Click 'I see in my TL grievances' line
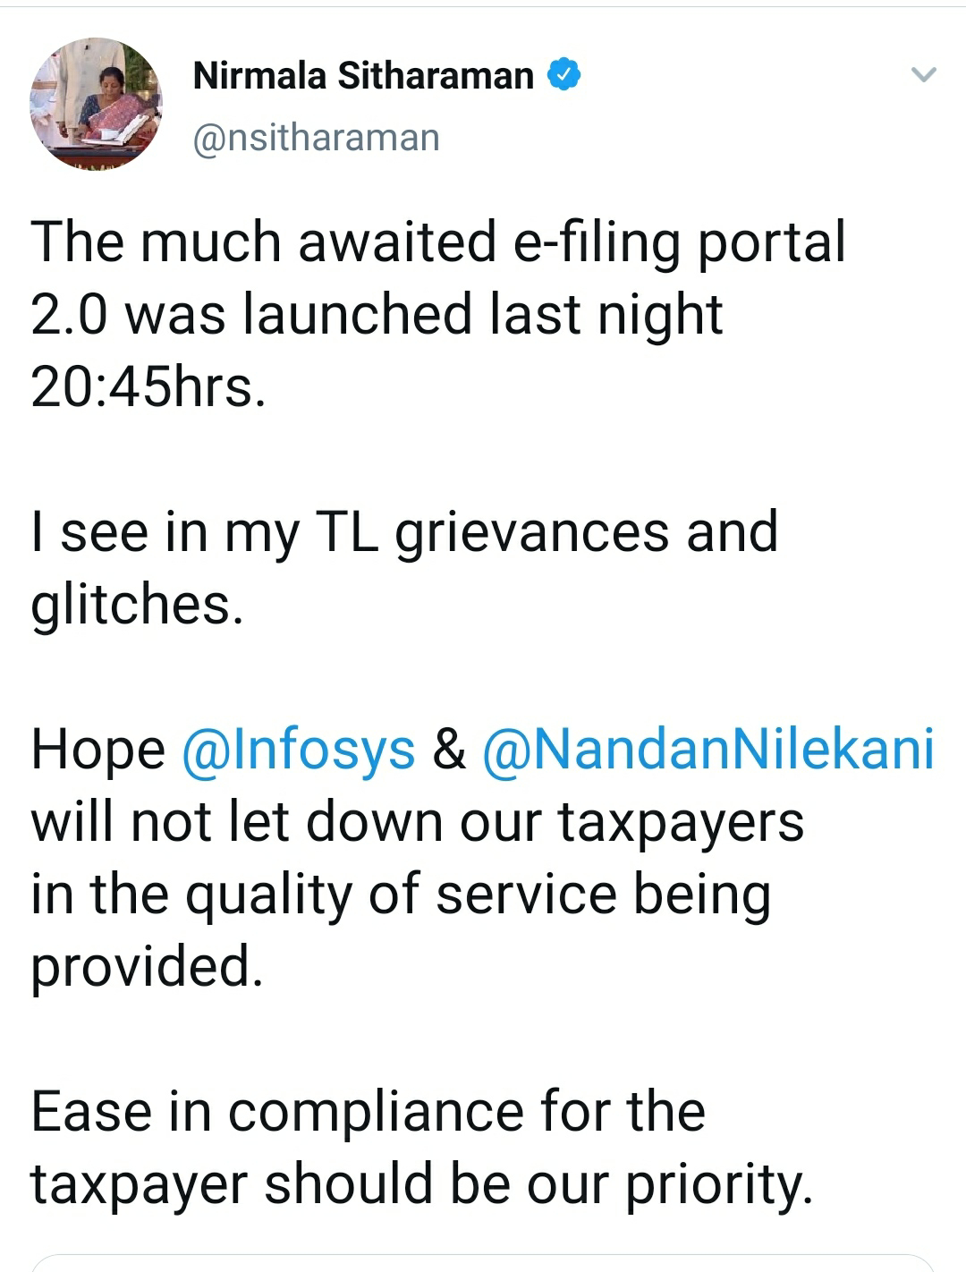This screenshot has width=966, height=1272. pos(404,533)
